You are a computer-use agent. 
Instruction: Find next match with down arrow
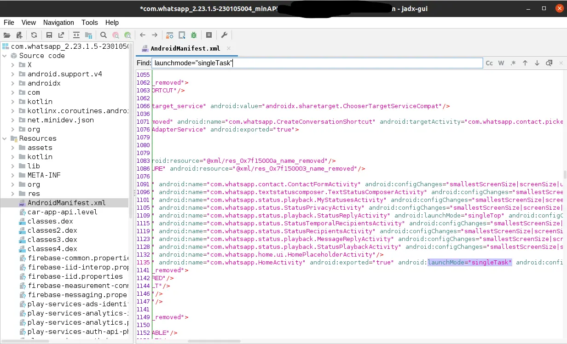[x=537, y=63]
